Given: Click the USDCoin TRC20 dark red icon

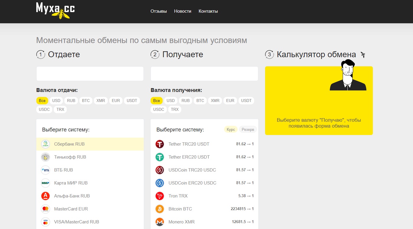Looking at the screenshot, I should click(x=160, y=170).
